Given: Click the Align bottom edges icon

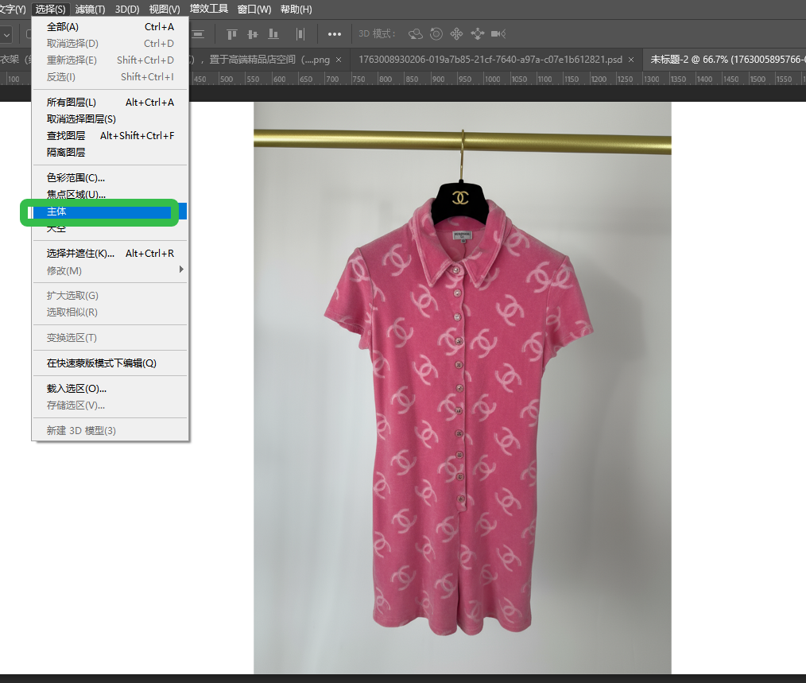Looking at the screenshot, I should [x=273, y=34].
